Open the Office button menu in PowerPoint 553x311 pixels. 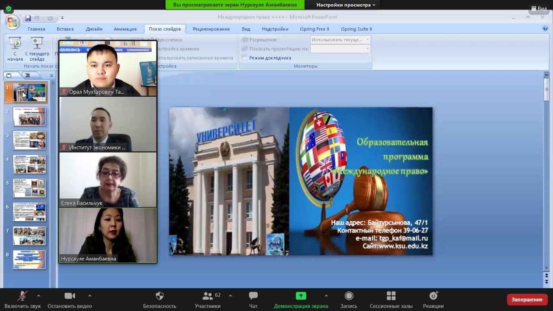(12, 22)
